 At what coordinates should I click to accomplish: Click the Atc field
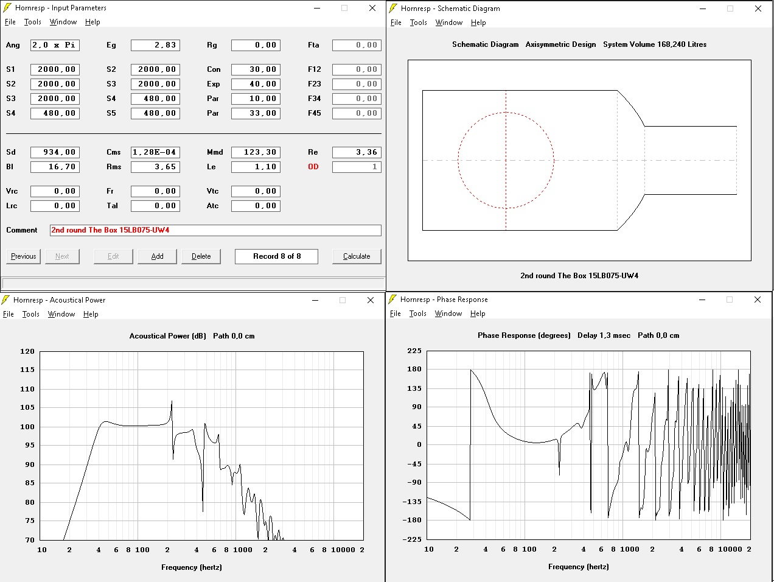256,206
